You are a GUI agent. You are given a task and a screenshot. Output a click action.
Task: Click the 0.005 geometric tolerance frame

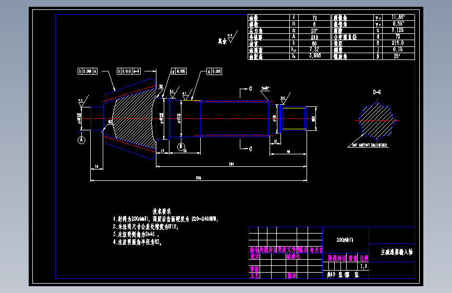pyautogui.click(x=214, y=71)
